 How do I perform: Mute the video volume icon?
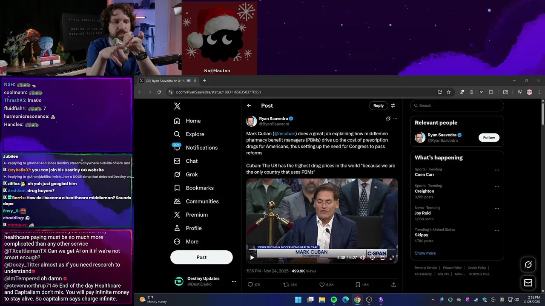coord(363,258)
